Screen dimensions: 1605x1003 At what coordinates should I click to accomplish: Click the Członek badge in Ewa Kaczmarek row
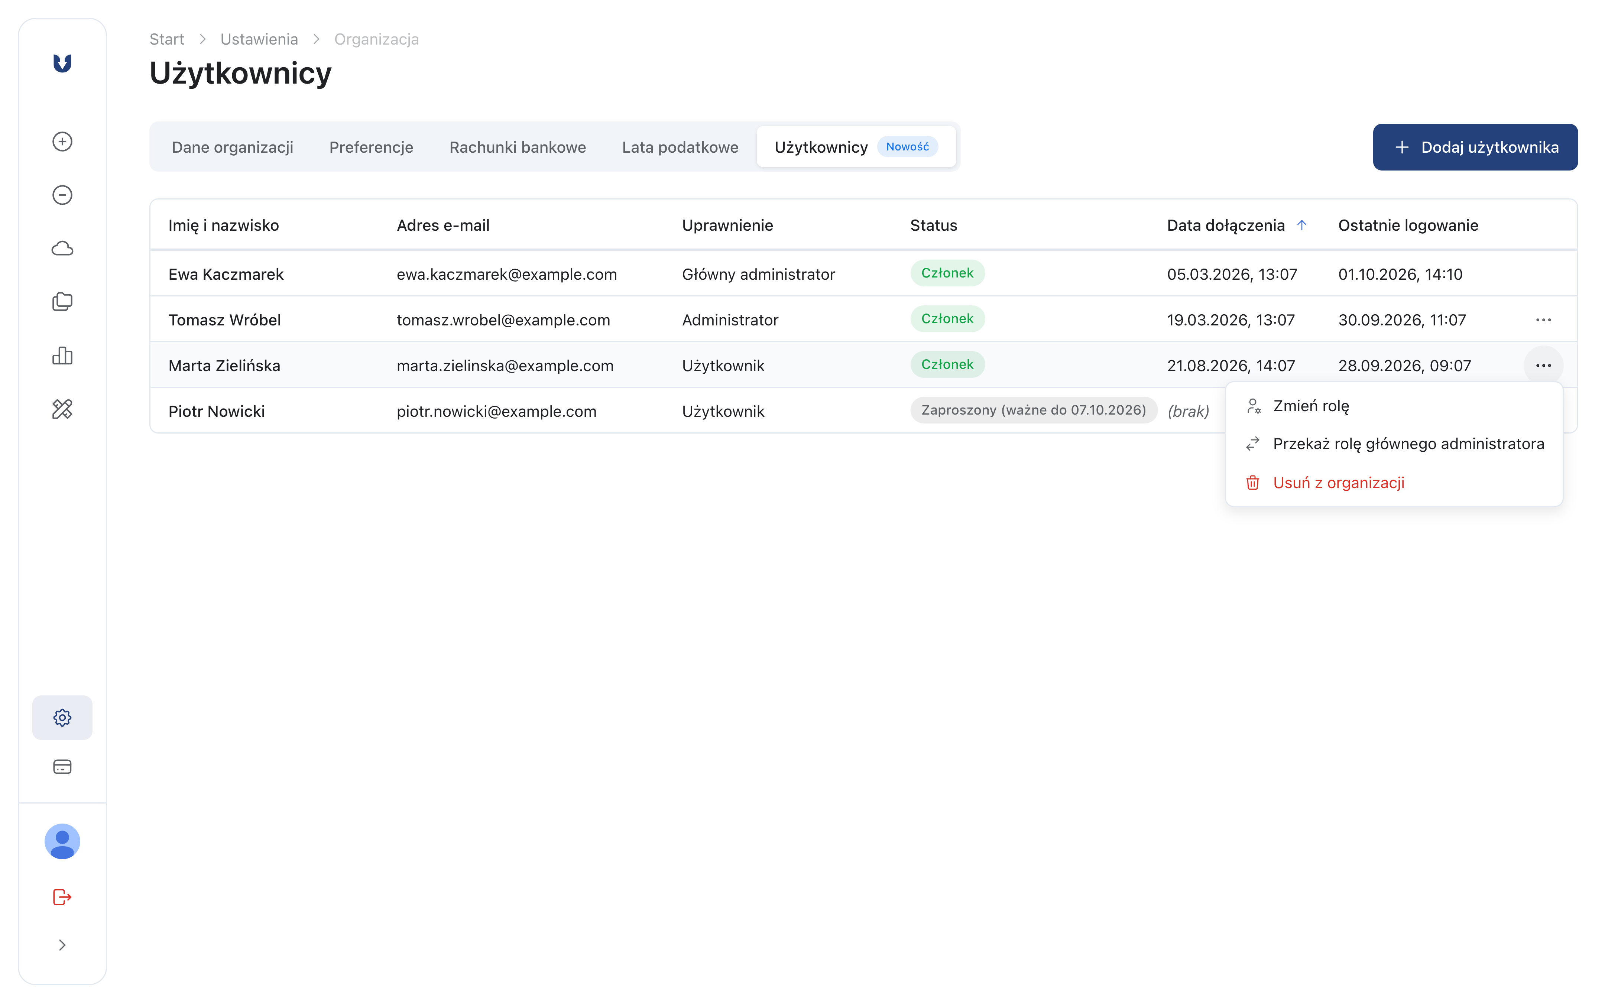[947, 273]
